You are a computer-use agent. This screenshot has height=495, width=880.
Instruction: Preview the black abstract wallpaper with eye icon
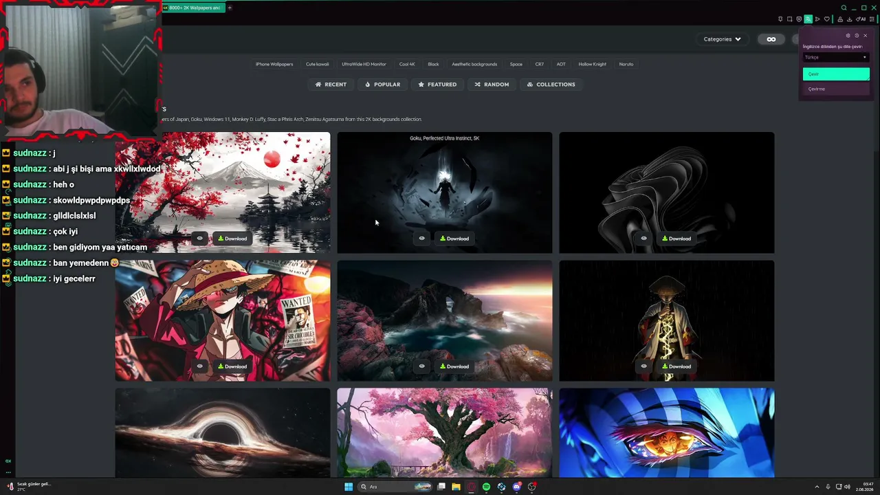coord(644,239)
